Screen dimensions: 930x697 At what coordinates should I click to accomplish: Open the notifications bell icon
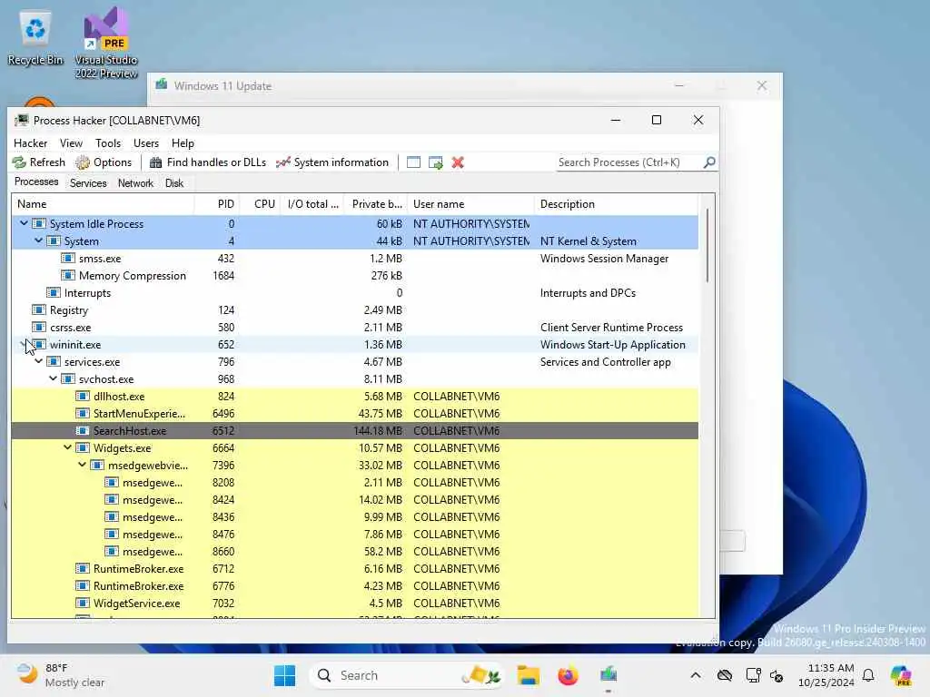(x=868, y=675)
